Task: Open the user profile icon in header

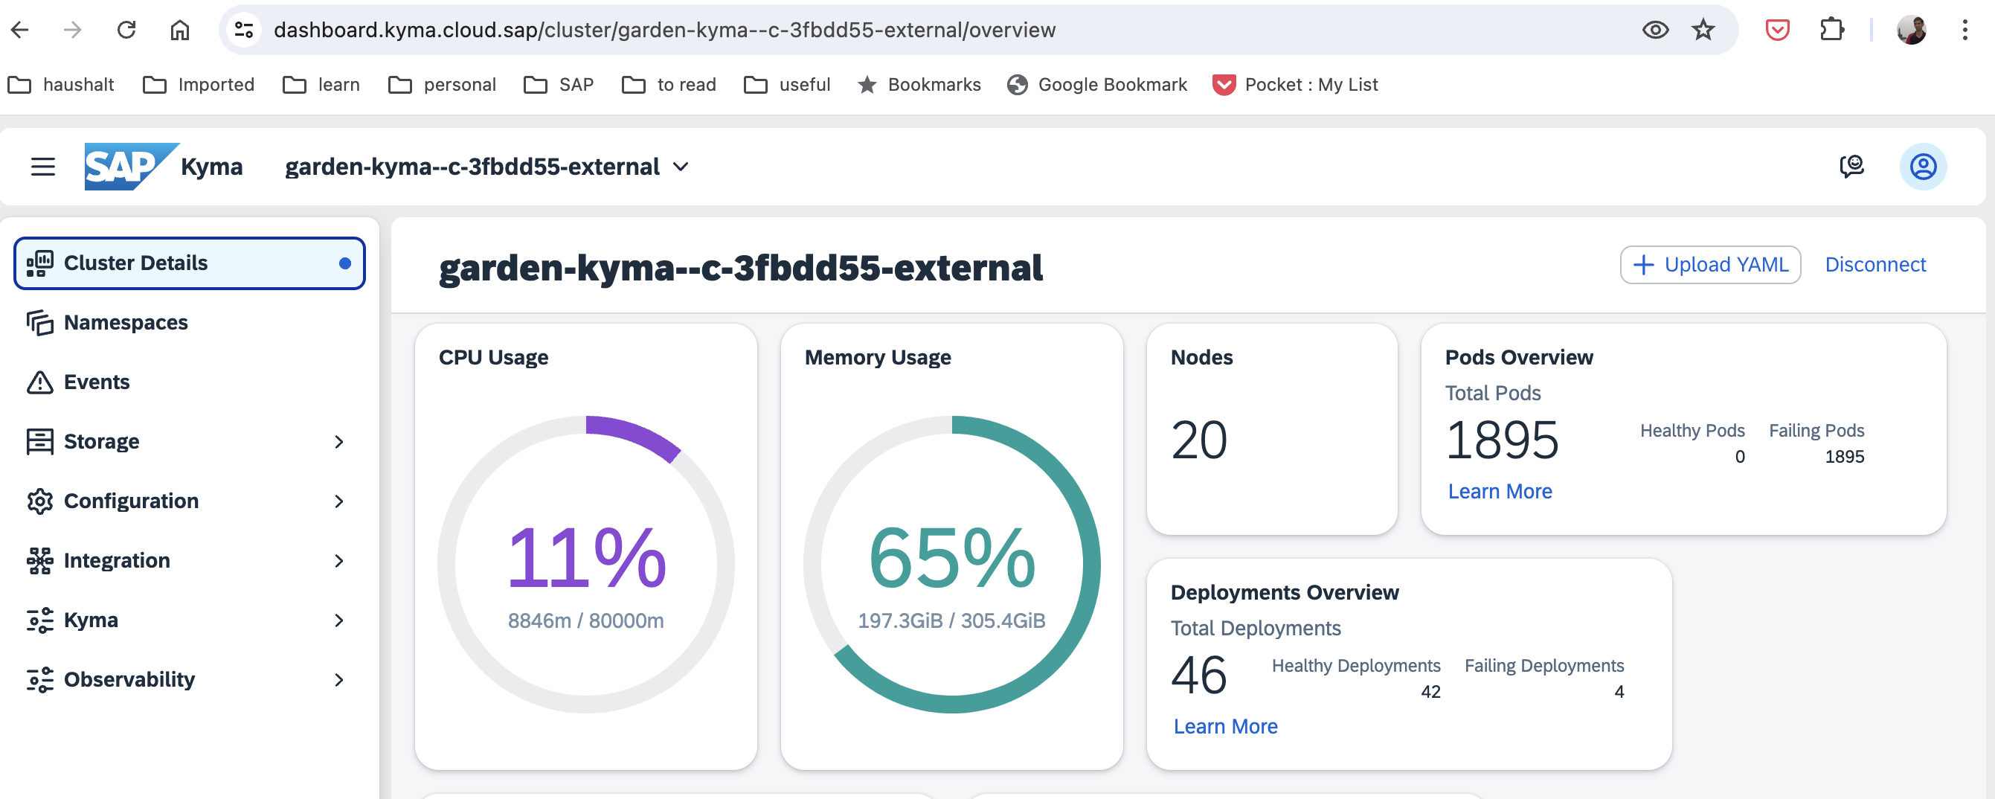Action: (x=1923, y=167)
